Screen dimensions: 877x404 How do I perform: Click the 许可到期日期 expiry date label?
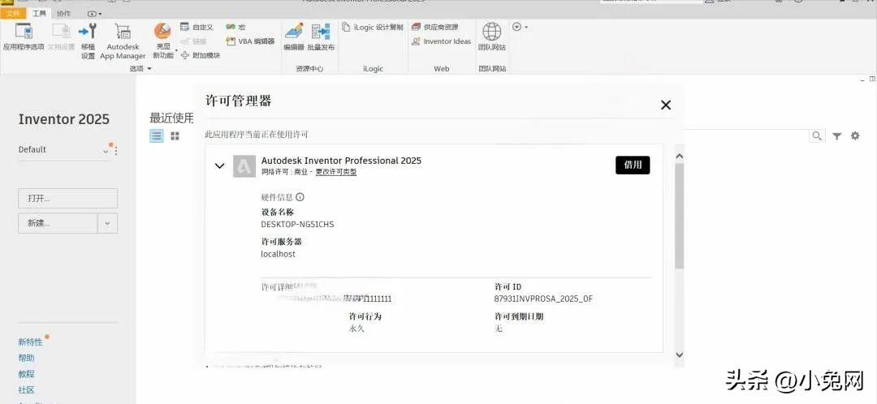(x=519, y=316)
